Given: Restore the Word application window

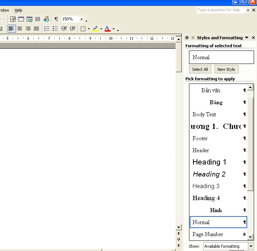Looking at the screenshot, I should click(244, 2).
